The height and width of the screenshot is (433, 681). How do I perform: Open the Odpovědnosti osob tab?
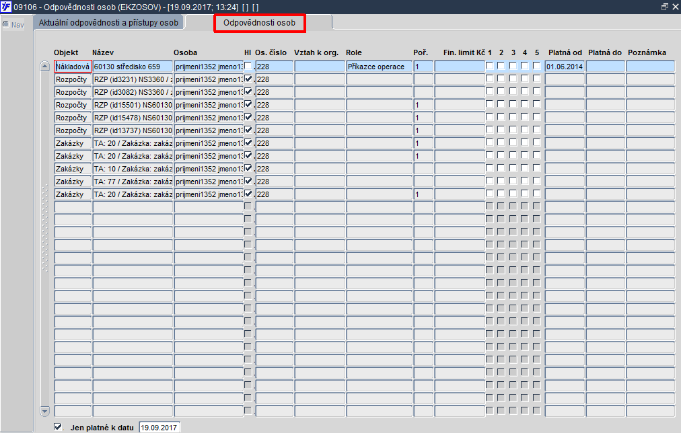tap(259, 23)
